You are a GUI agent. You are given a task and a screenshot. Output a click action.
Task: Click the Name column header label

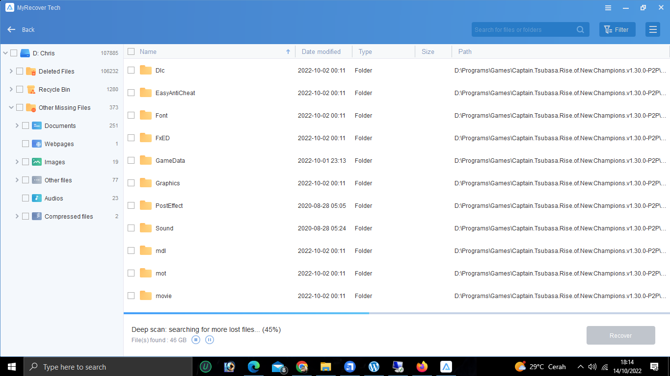[x=148, y=51]
